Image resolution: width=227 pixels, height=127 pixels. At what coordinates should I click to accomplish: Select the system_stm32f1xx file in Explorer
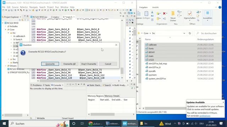pyautogui.click(x=157, y=79)
